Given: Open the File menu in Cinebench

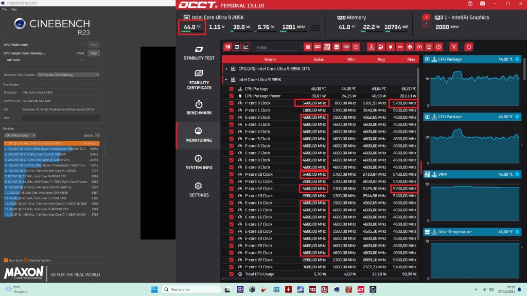Looking at the screenshot, I should [4, 9].
